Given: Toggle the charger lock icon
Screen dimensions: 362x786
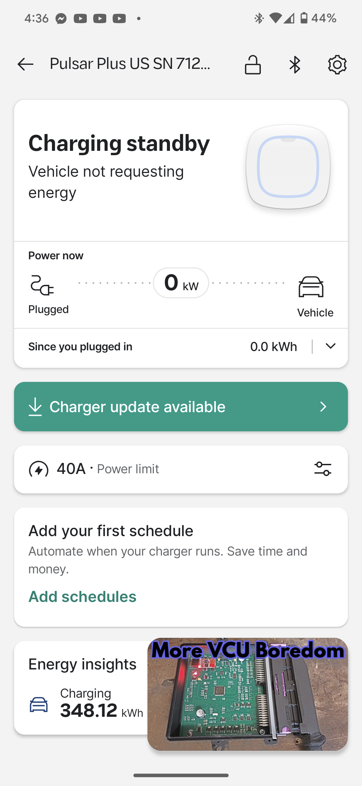Looking at the screenshot, I should click(x=253, y=64).
